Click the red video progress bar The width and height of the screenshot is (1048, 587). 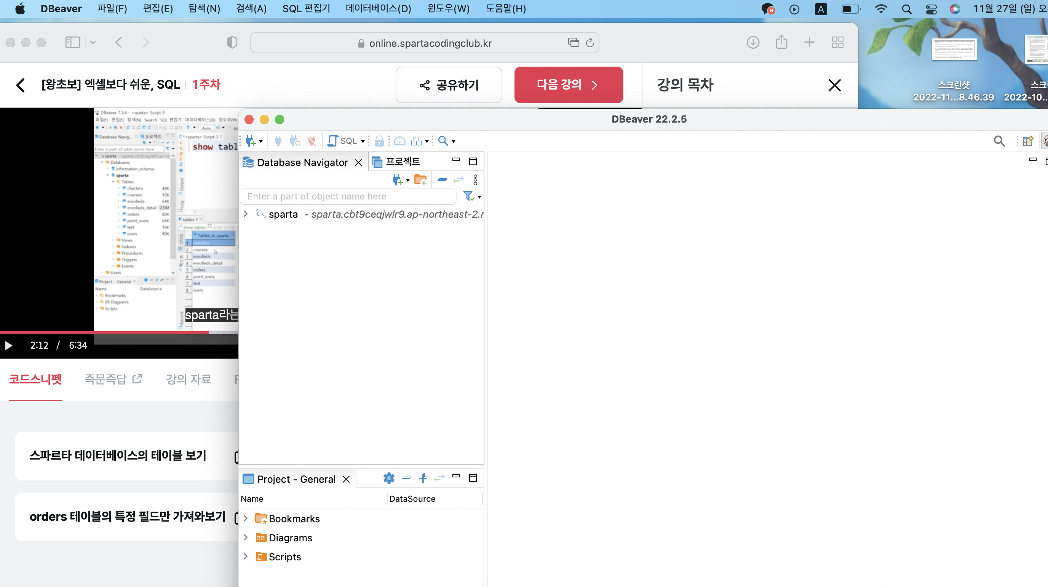(x=105, y=332)
